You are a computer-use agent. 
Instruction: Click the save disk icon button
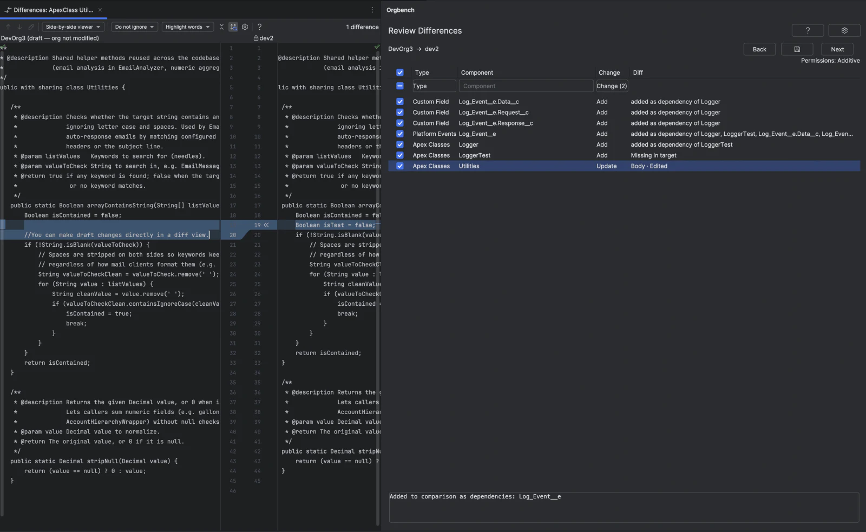click(x=797, y=49)
